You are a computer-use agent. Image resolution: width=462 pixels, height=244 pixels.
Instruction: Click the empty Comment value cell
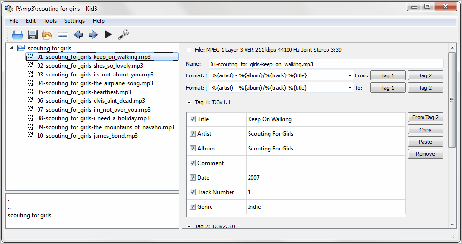pyautogui.click(x=326, y=163)
